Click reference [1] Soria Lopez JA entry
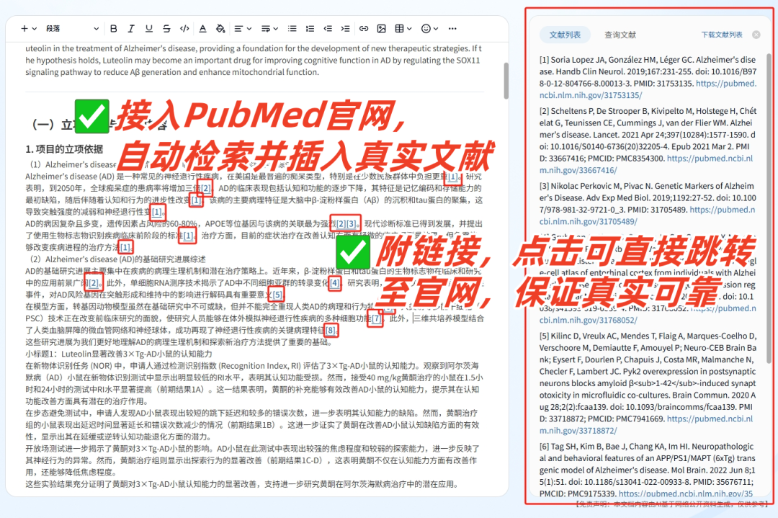Screen dimensions: 778x518 [648, 77]
